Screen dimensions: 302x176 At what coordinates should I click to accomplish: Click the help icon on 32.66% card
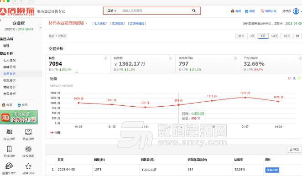(x=300, y=58)
